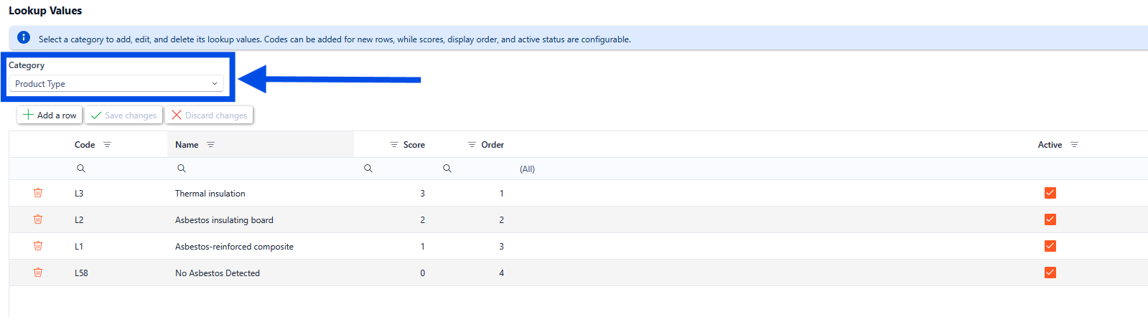This screenshot has width=1148, height=317.
Task: Toggle Active checkbox for Asbestos insulating board
Action: (x=1050, y=219)
